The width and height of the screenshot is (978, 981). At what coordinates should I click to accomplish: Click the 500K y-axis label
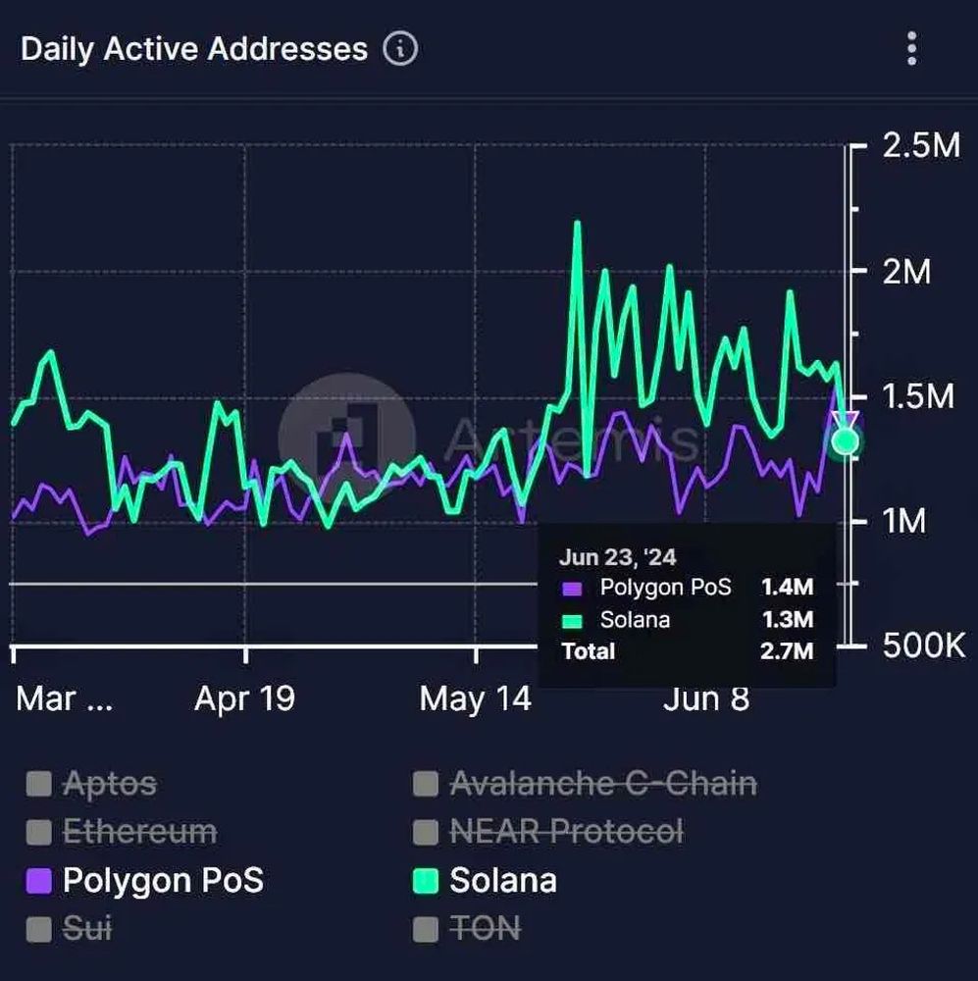[x=924, y=645]
